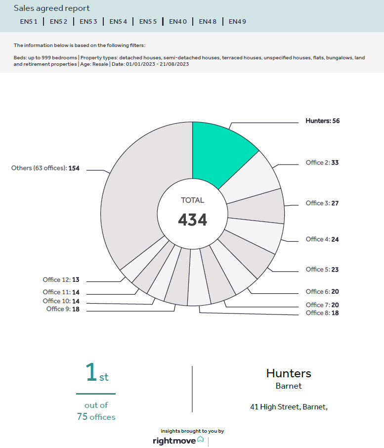Click the Office 10: 14 label
This screenshot has height=448, width=384.
(x=61, y=301)
